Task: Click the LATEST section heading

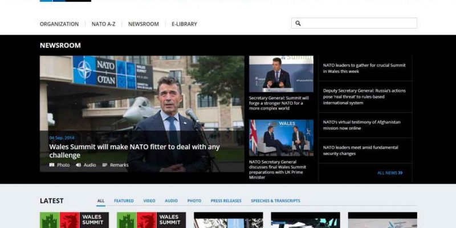Action: pyautogui.click(x=51, y=201)
